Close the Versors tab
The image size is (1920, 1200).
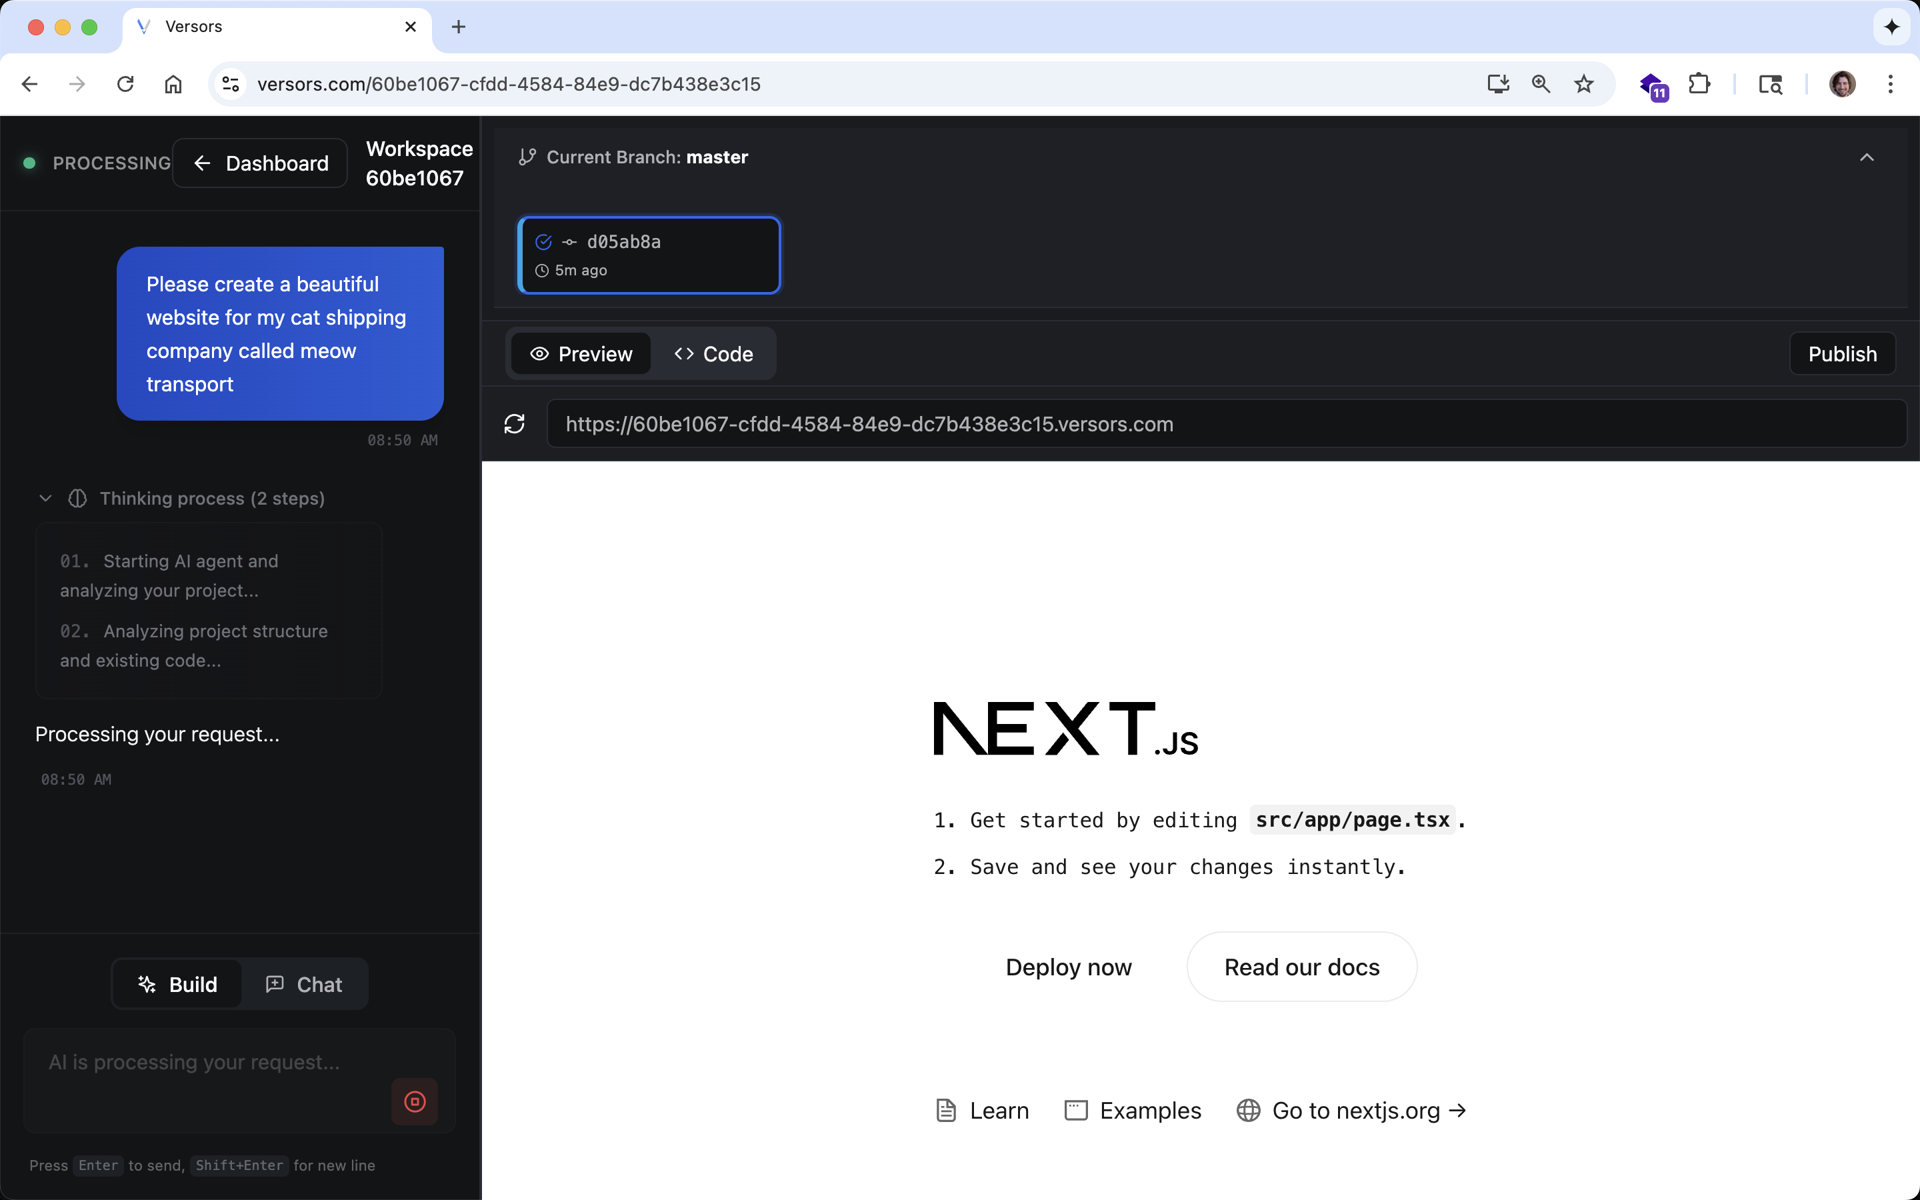tap(410, 27)
